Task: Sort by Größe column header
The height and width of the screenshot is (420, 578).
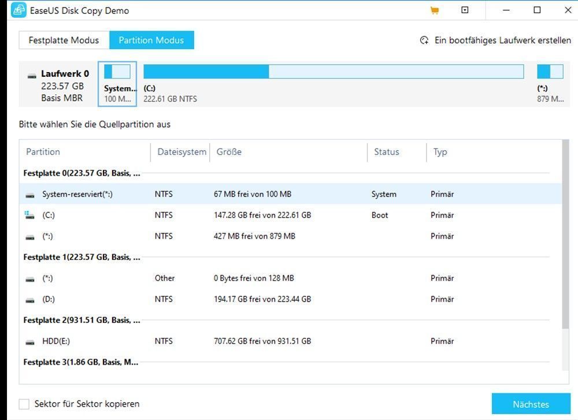Action: [229, 152]
